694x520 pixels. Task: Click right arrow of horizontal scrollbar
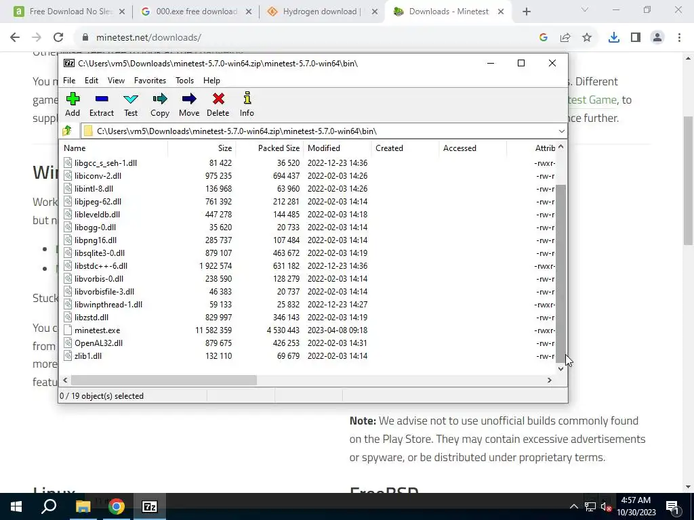[x=550, y=380]
